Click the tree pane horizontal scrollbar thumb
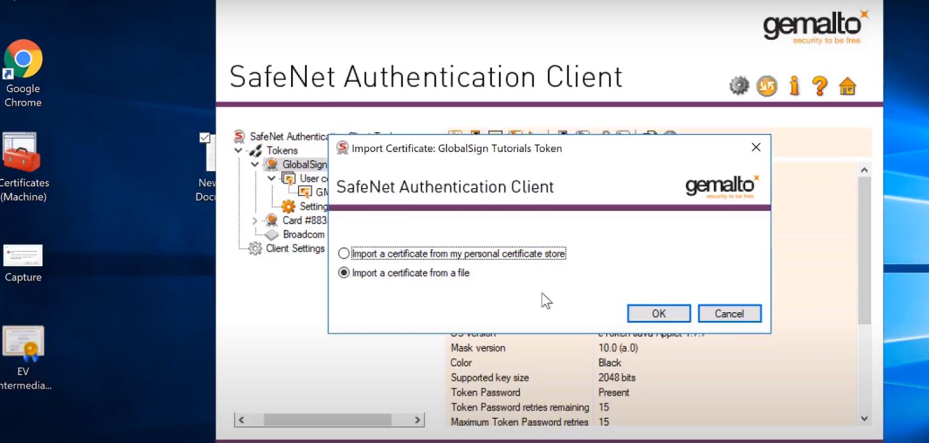 coord(327,421)
